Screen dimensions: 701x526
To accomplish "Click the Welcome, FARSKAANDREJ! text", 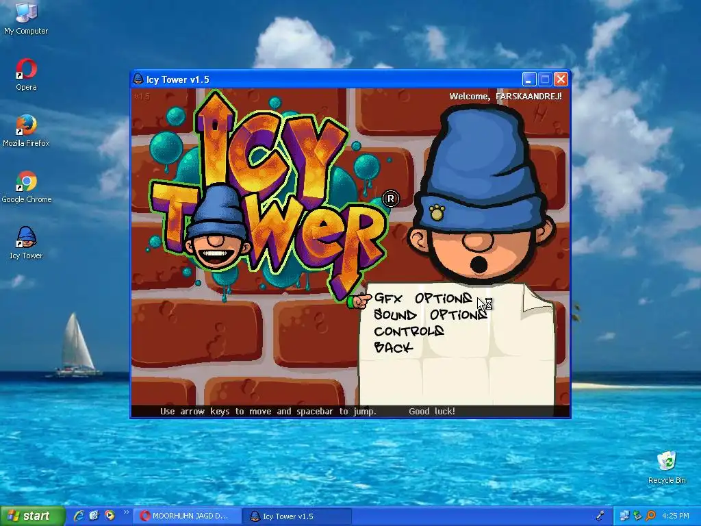I will [505, 96].
